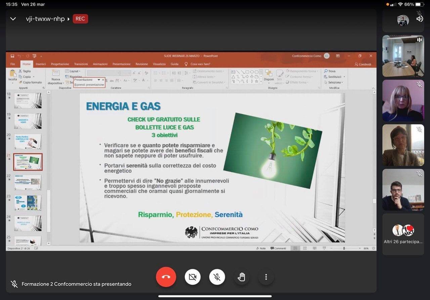
Task: Toggle the muted microphone button
Action: click(x=217, y=277)
